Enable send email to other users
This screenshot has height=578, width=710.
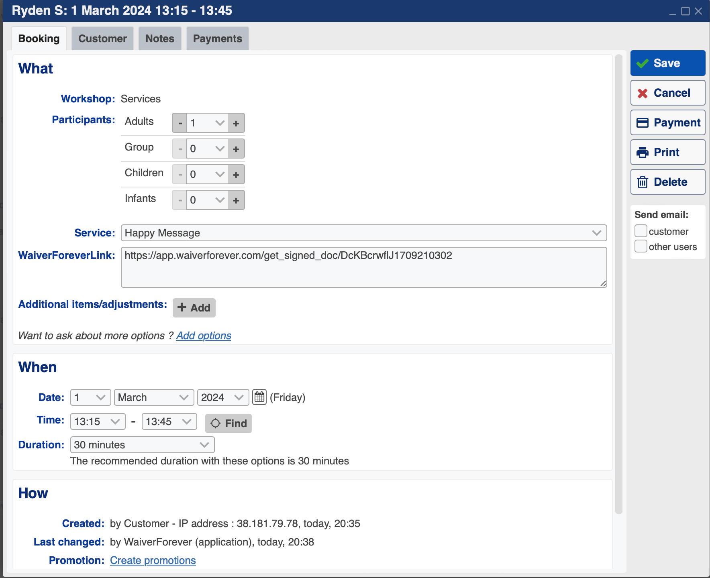(641, 246)
